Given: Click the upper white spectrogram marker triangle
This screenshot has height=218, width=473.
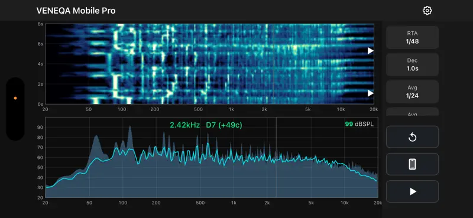Looking at the screenshot, I should pos(371,51).
